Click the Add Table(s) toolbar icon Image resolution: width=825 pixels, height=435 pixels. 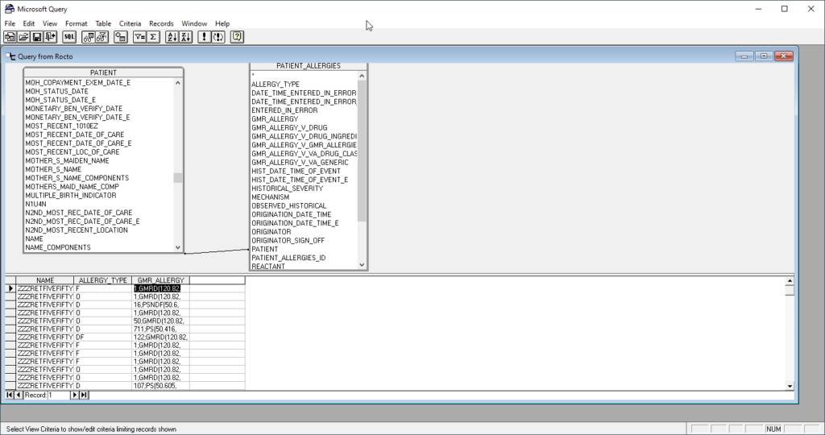[121, 37]
